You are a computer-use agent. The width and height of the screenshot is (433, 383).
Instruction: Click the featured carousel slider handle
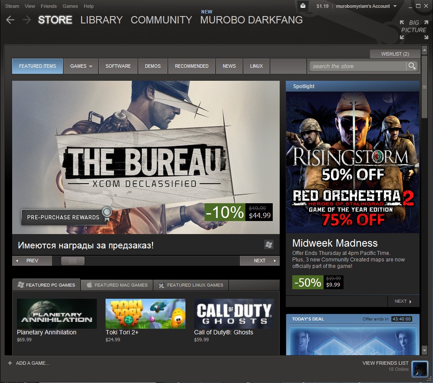coord(73,261)
